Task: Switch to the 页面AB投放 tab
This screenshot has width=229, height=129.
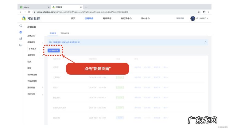Action: tap(65, 33)
